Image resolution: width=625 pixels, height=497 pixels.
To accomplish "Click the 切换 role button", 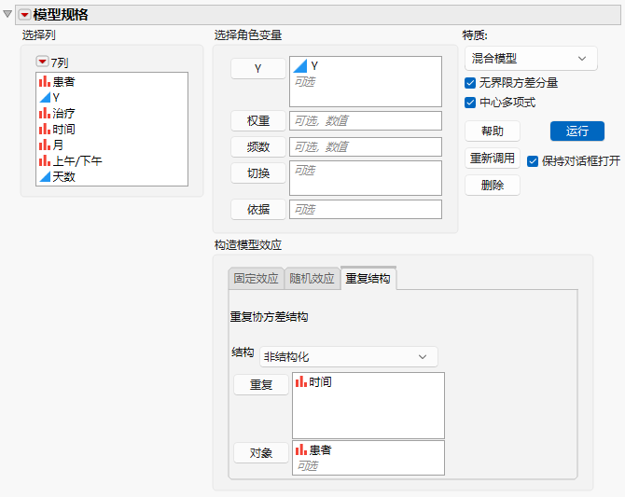I will pos(257,173).
